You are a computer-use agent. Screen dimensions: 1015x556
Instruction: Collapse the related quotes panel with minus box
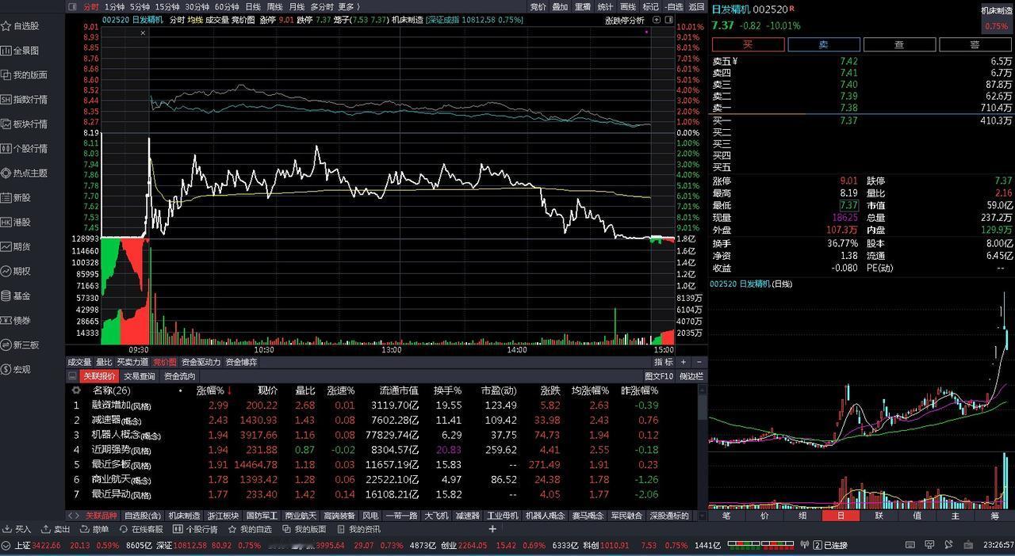(x=72, y=376)
